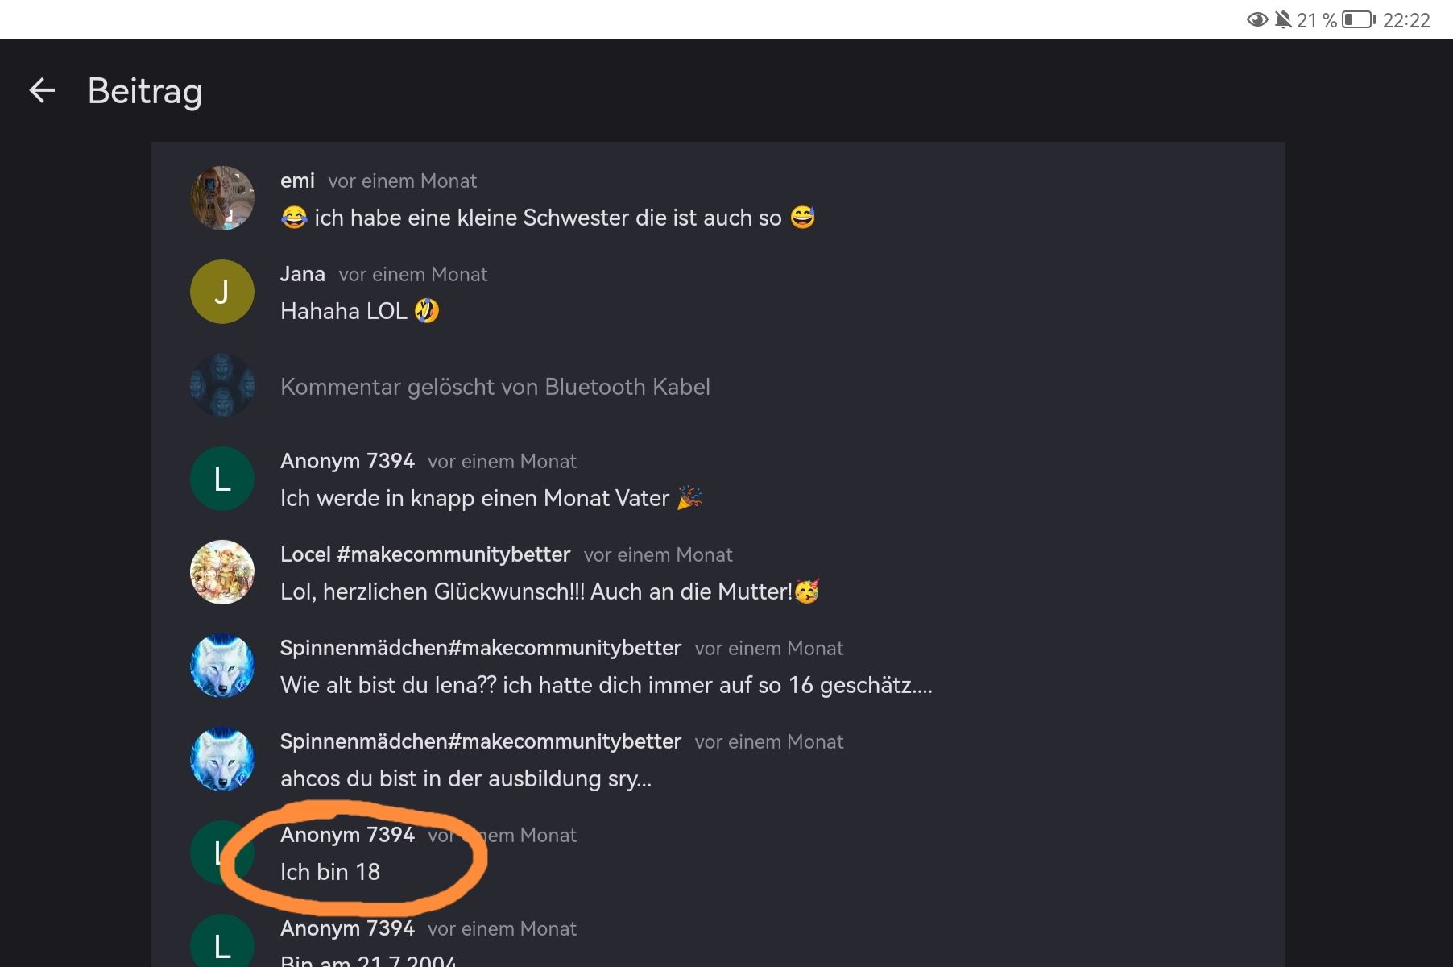Open Locel #makecommunitybetter username

coord(424,554)
